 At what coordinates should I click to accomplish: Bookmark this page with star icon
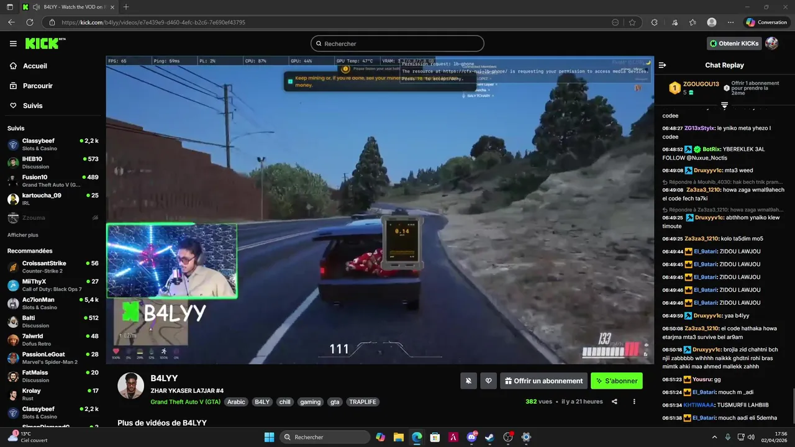tap(632, 22)
